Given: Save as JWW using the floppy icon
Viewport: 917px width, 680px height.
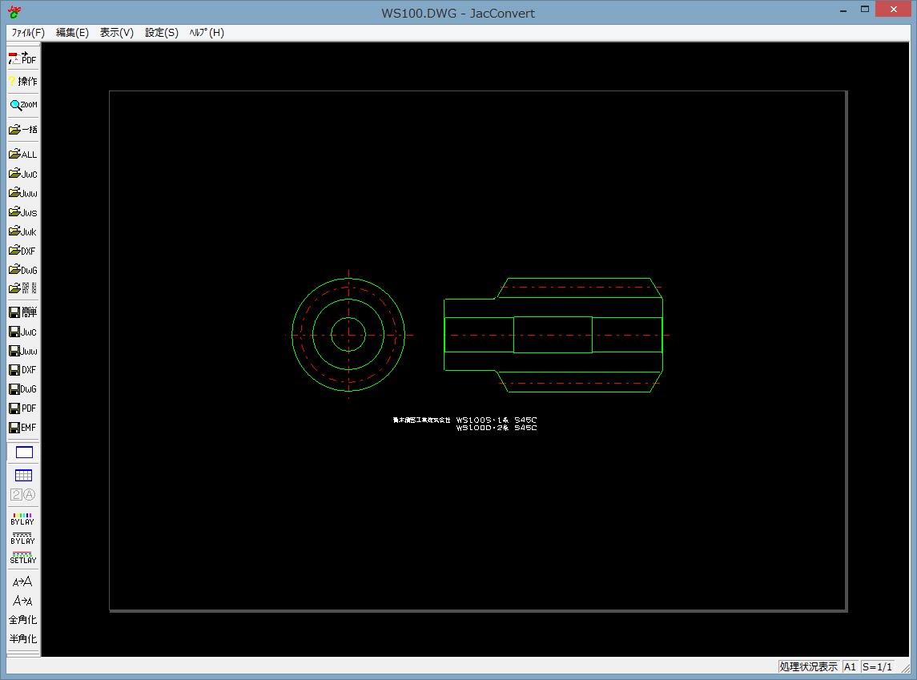Looking at the screenshot, I should (22, 351).
